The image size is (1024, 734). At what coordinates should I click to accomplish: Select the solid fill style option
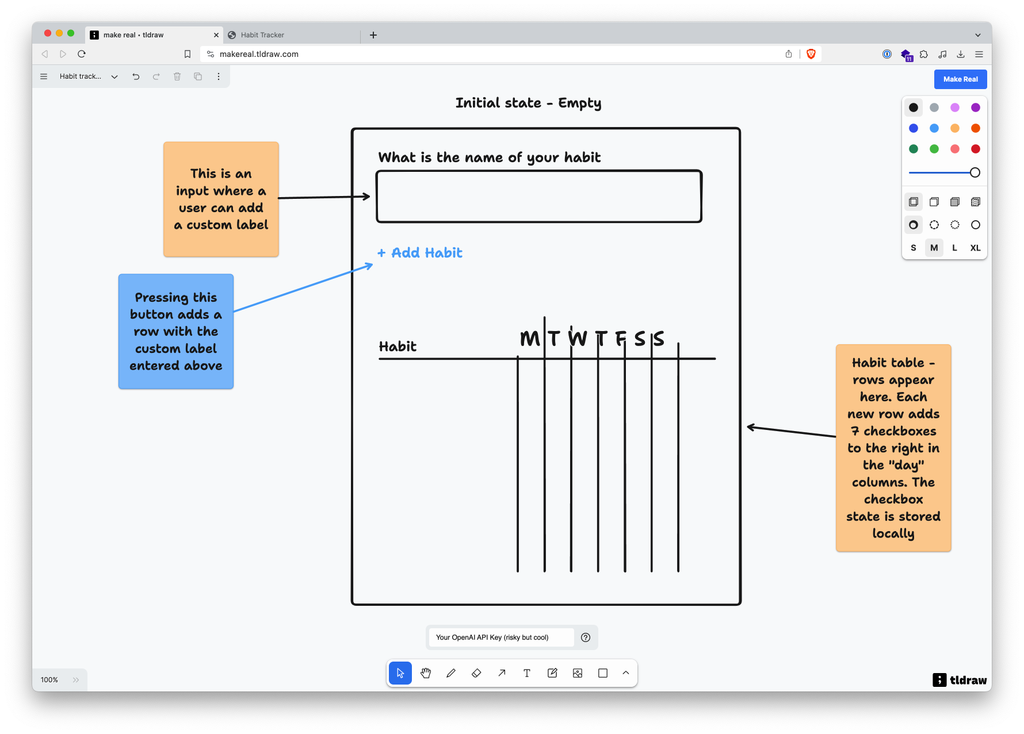point(954,202)
